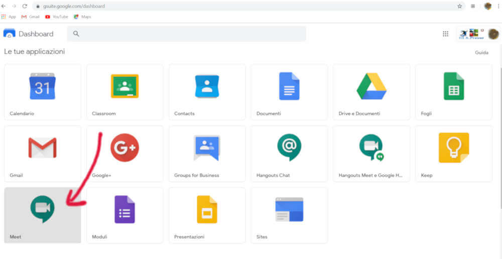Open the Contacts app tile
The width and height of the screenshot is (502, 259).
(x=207, y=87)
